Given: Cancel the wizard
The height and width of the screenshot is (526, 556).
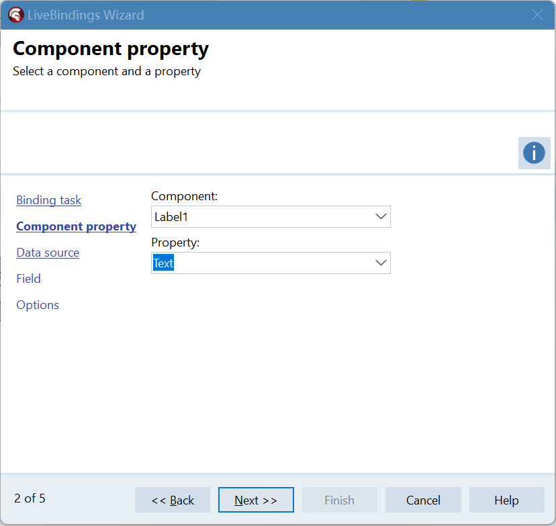Looking at the screenshot, I should pyautogui.click(x=423, y=500).
